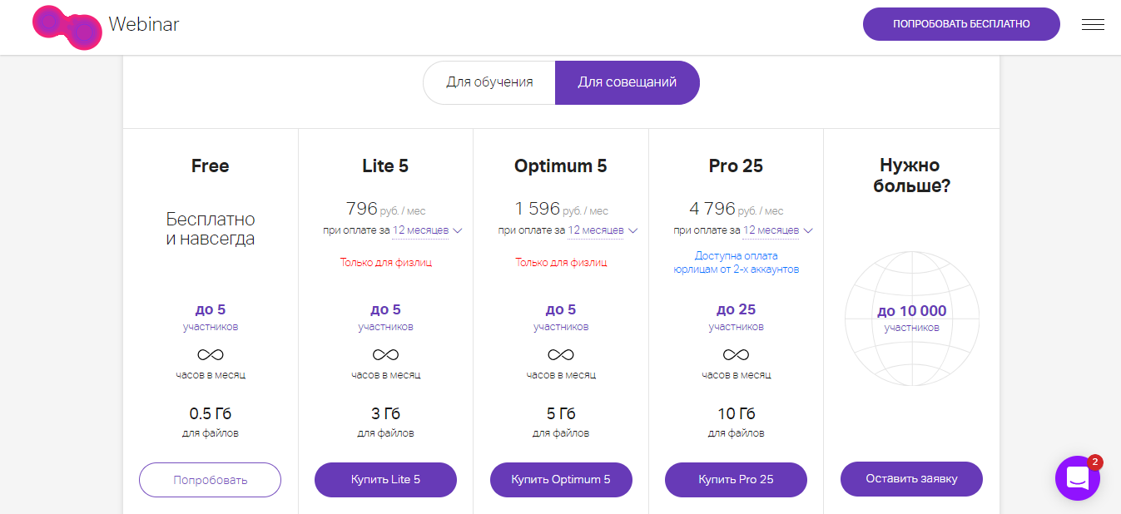Viewport: 1121px width, 514px height.
Task: Click the infinity icon in Free plan
Action: coord(211,355)
